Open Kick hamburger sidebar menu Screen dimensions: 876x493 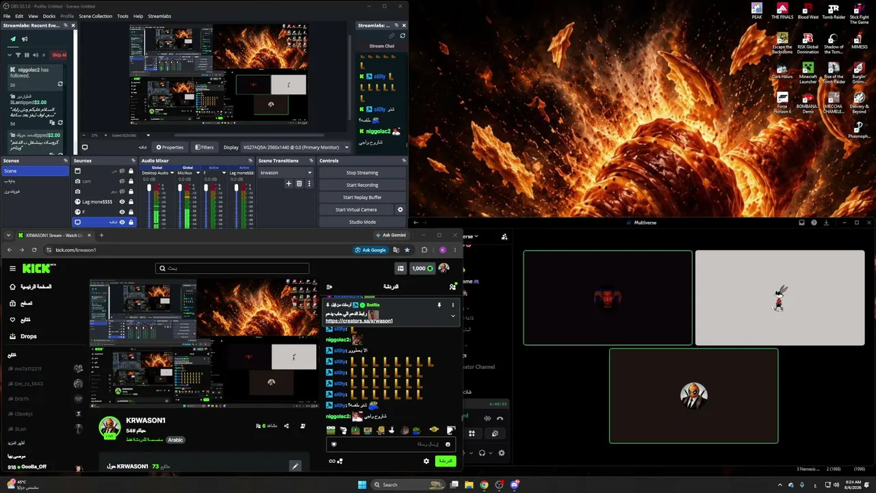[12, 268]
